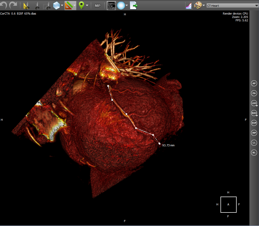Toggle exam info text overlay

[x=111, y=5]
